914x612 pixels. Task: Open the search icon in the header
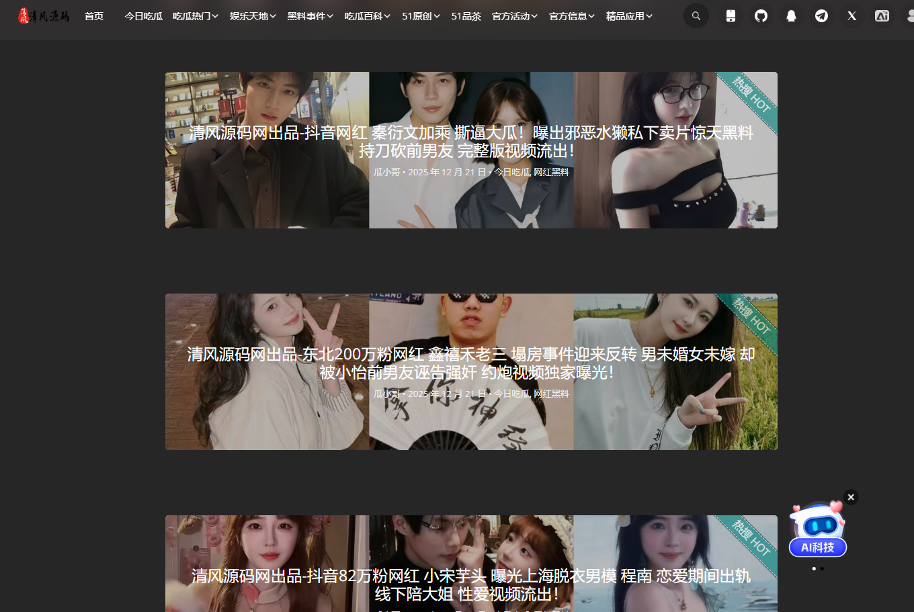[696, 16]
